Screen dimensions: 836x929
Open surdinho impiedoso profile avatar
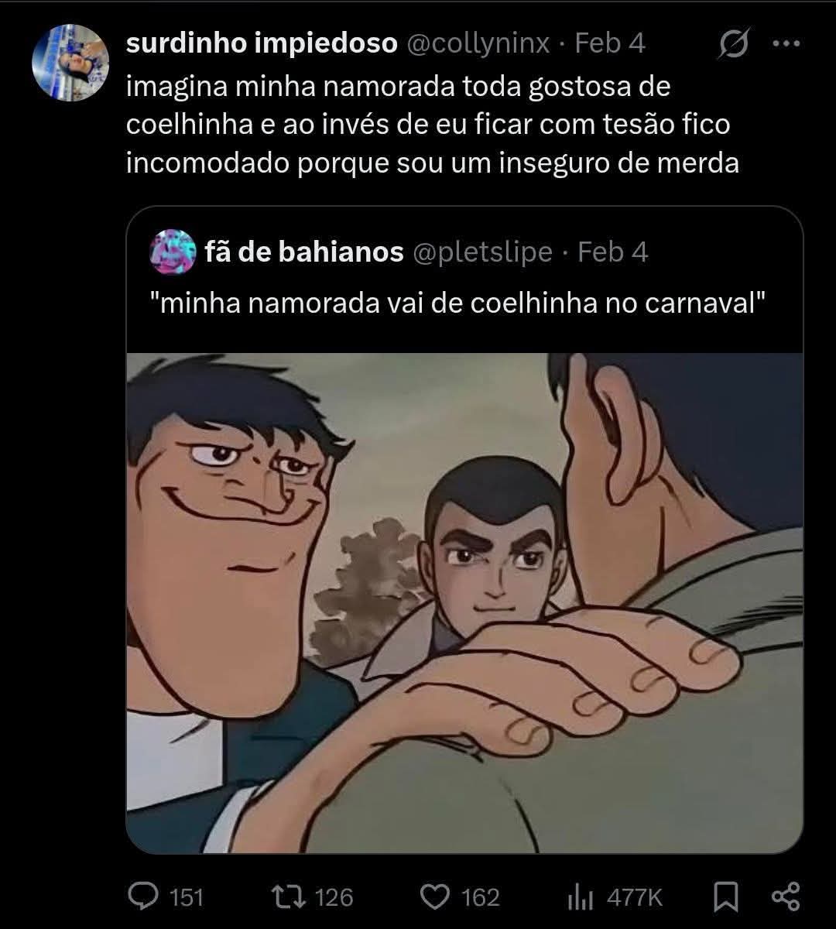point(70,63)
